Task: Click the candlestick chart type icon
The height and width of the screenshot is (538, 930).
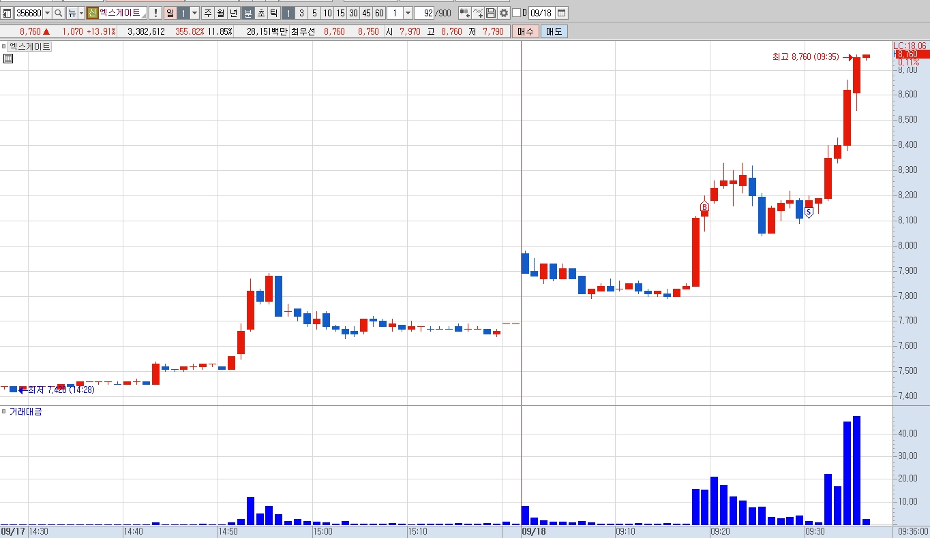Action: coord(464,13)
